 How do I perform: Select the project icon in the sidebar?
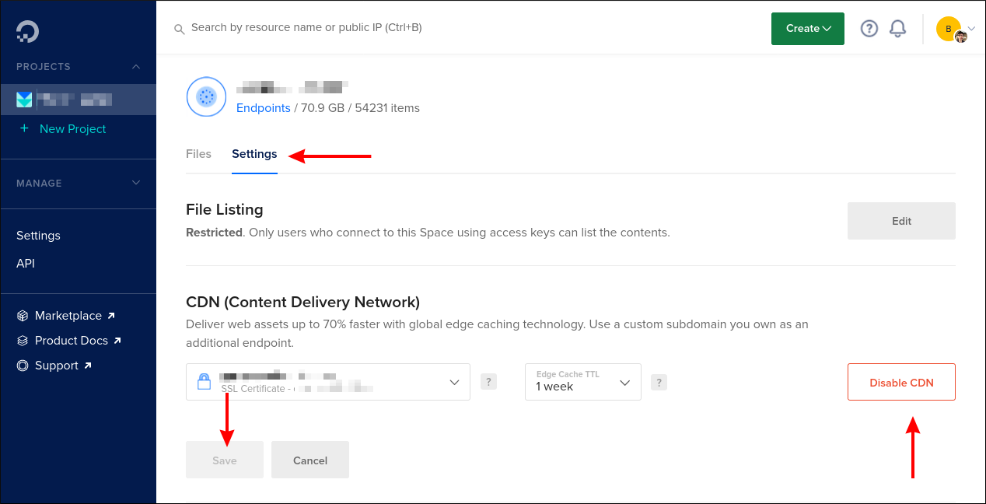[23, 99]
